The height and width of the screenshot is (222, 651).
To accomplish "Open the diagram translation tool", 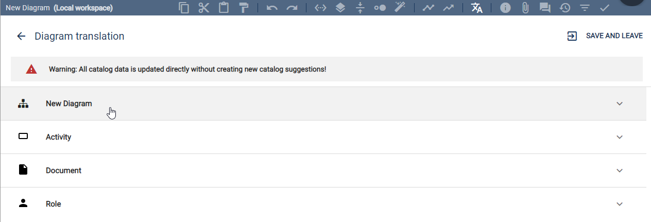I will 477,8.
